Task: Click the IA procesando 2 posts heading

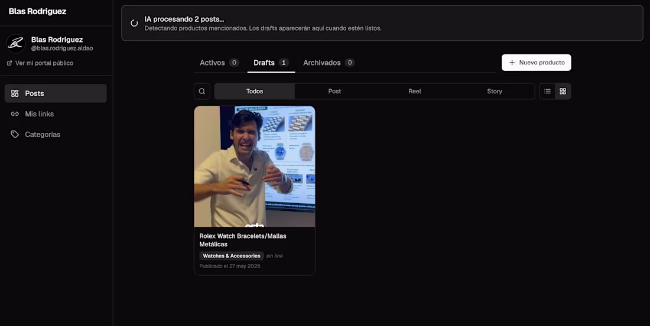Action: pyautogui.click(x=184, y=19)
